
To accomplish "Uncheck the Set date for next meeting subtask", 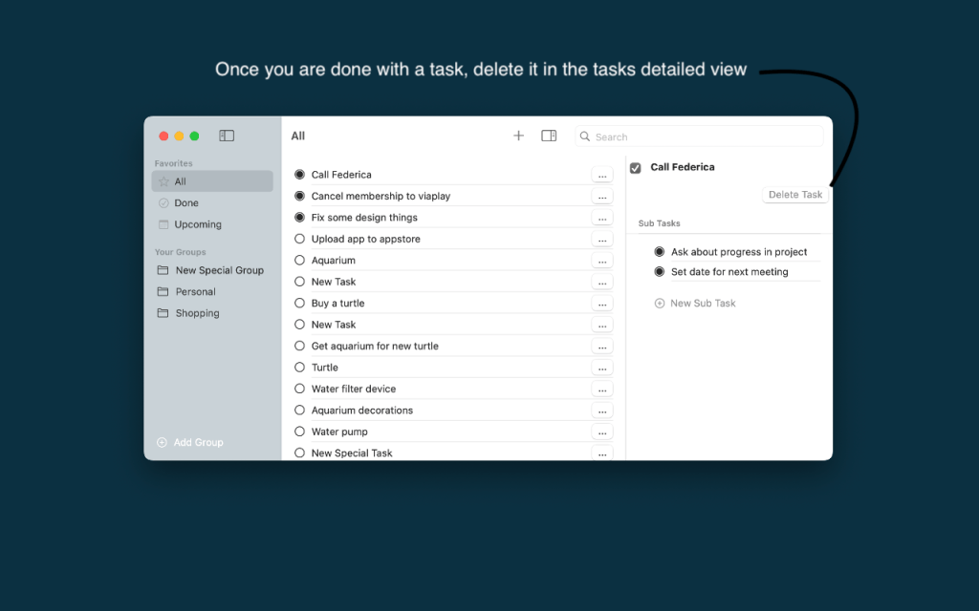I will pyautogui.click(x=659, y=272).
